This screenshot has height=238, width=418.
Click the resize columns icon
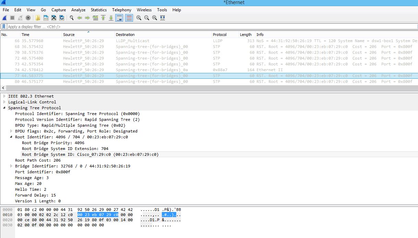[163, 18]
